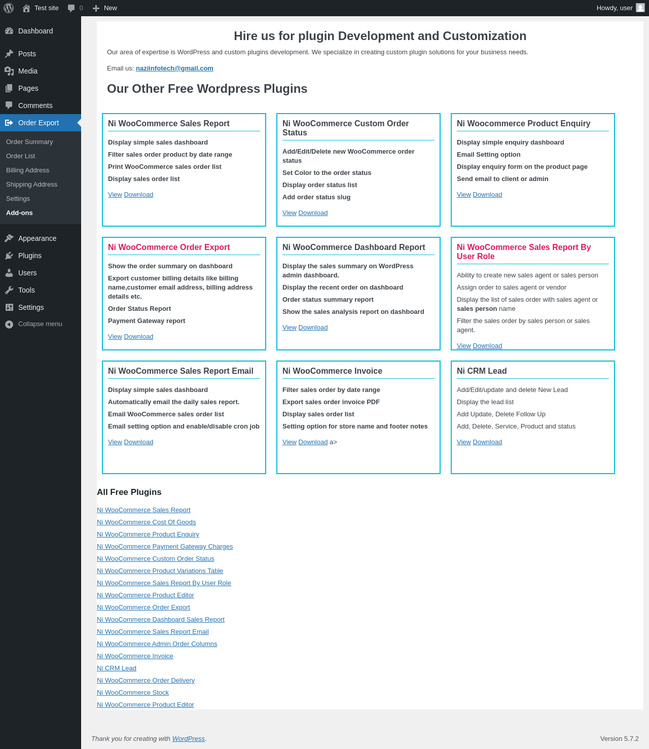
Task: Click the All Free Plugins heading
Action: 129,492
